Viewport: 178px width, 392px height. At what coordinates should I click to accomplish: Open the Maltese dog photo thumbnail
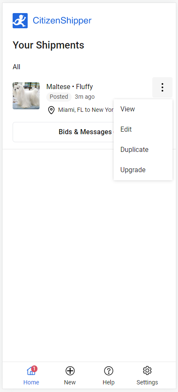click(26, 96)
